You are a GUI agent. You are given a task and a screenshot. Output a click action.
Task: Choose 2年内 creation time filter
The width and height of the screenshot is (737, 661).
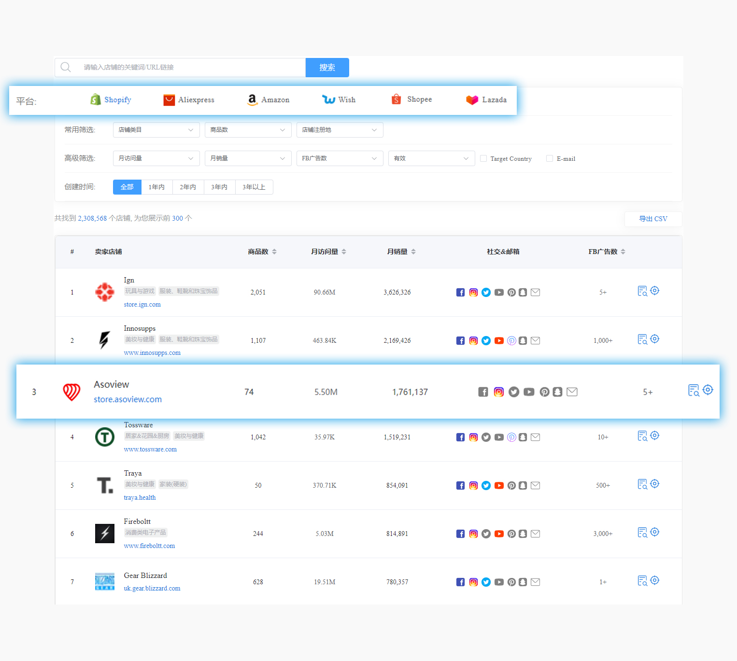[x=188, y=187]
